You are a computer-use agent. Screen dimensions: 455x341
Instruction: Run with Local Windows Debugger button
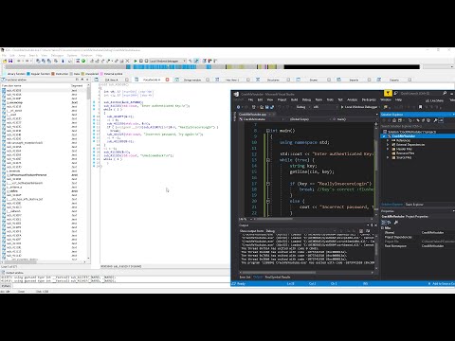[x=359, y=107]
